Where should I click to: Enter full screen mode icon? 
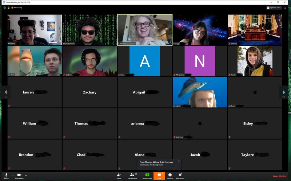[x=285, y=7]
